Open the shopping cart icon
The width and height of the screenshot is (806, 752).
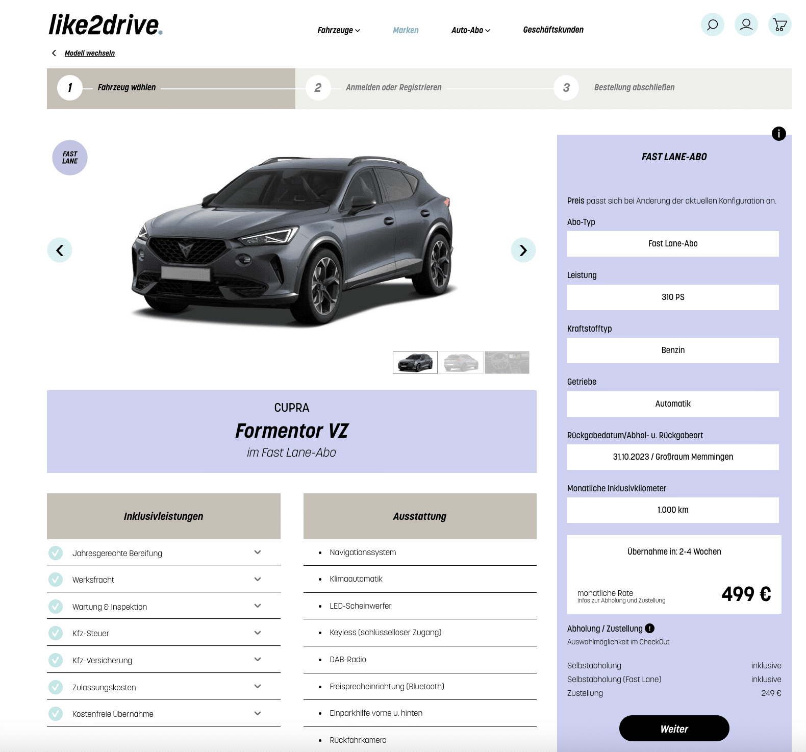(x=780, y=24)
